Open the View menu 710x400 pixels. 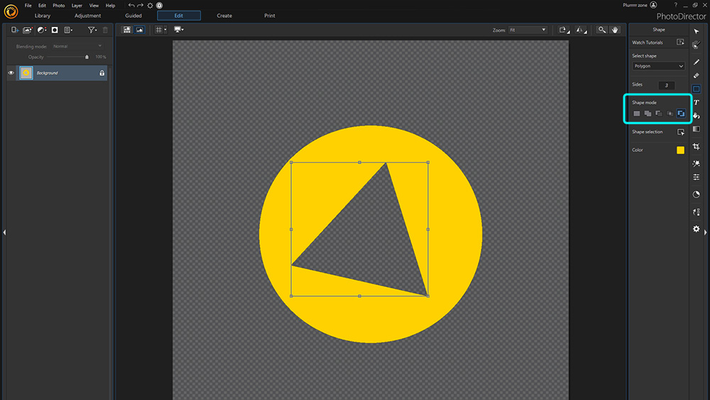pos(94,6)
